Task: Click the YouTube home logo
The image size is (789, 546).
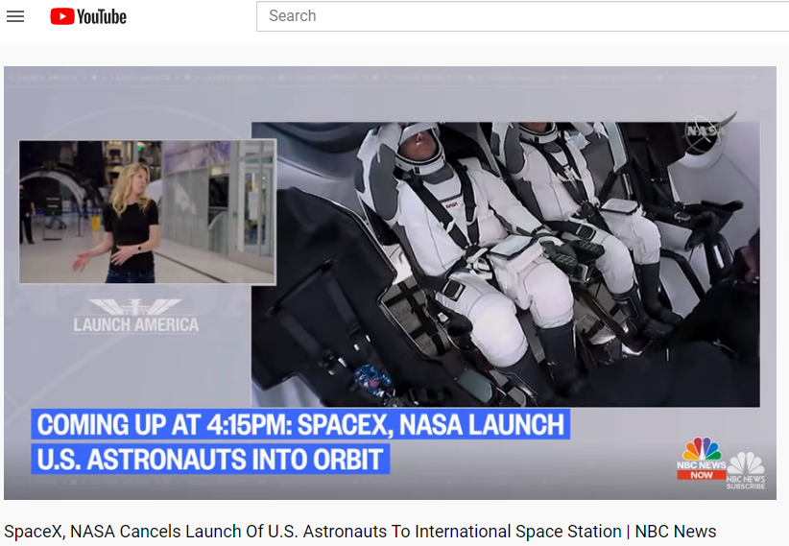Action: (x=88, y=16)
